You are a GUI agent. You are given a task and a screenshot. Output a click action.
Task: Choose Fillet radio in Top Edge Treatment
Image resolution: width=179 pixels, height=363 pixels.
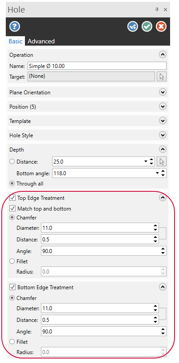(x=12, y=262)
